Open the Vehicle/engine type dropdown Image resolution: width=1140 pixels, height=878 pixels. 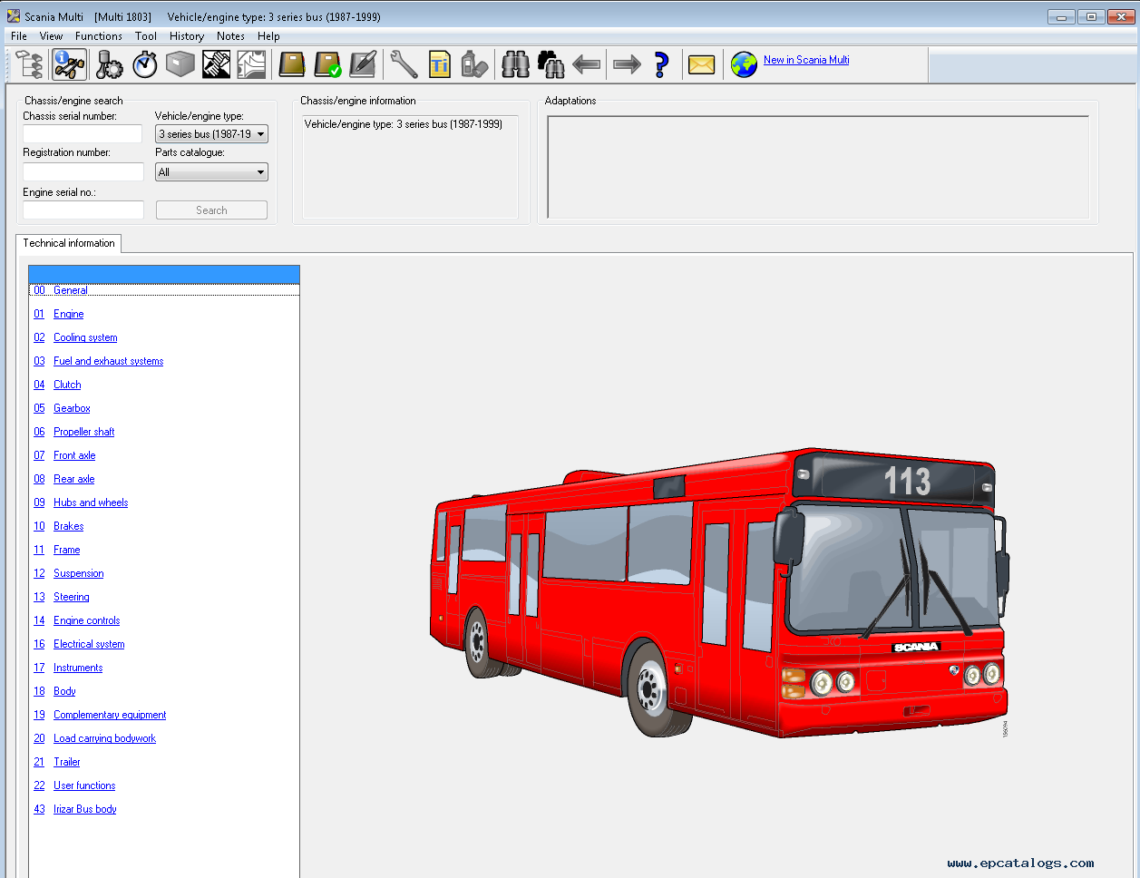(212, 134)
